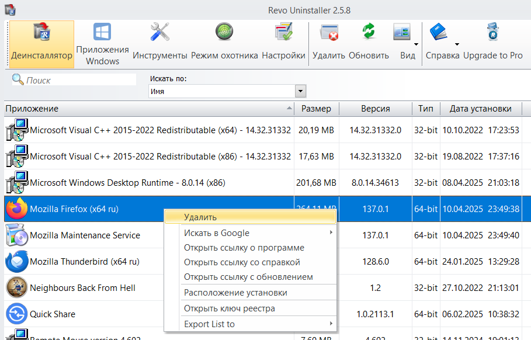Click icon of Visual C++ Redistributable (x86)
531x340 pixels.
[17, 156]
